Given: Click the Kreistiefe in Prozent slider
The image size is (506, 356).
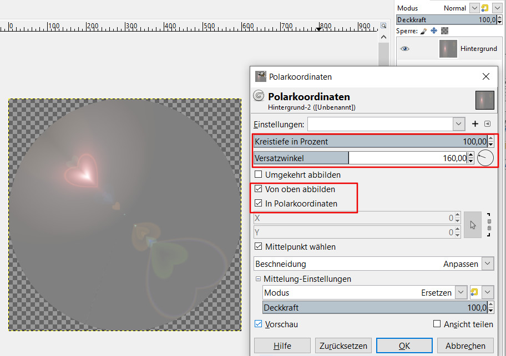Looking at the screenshot, I should coord(371,141).
